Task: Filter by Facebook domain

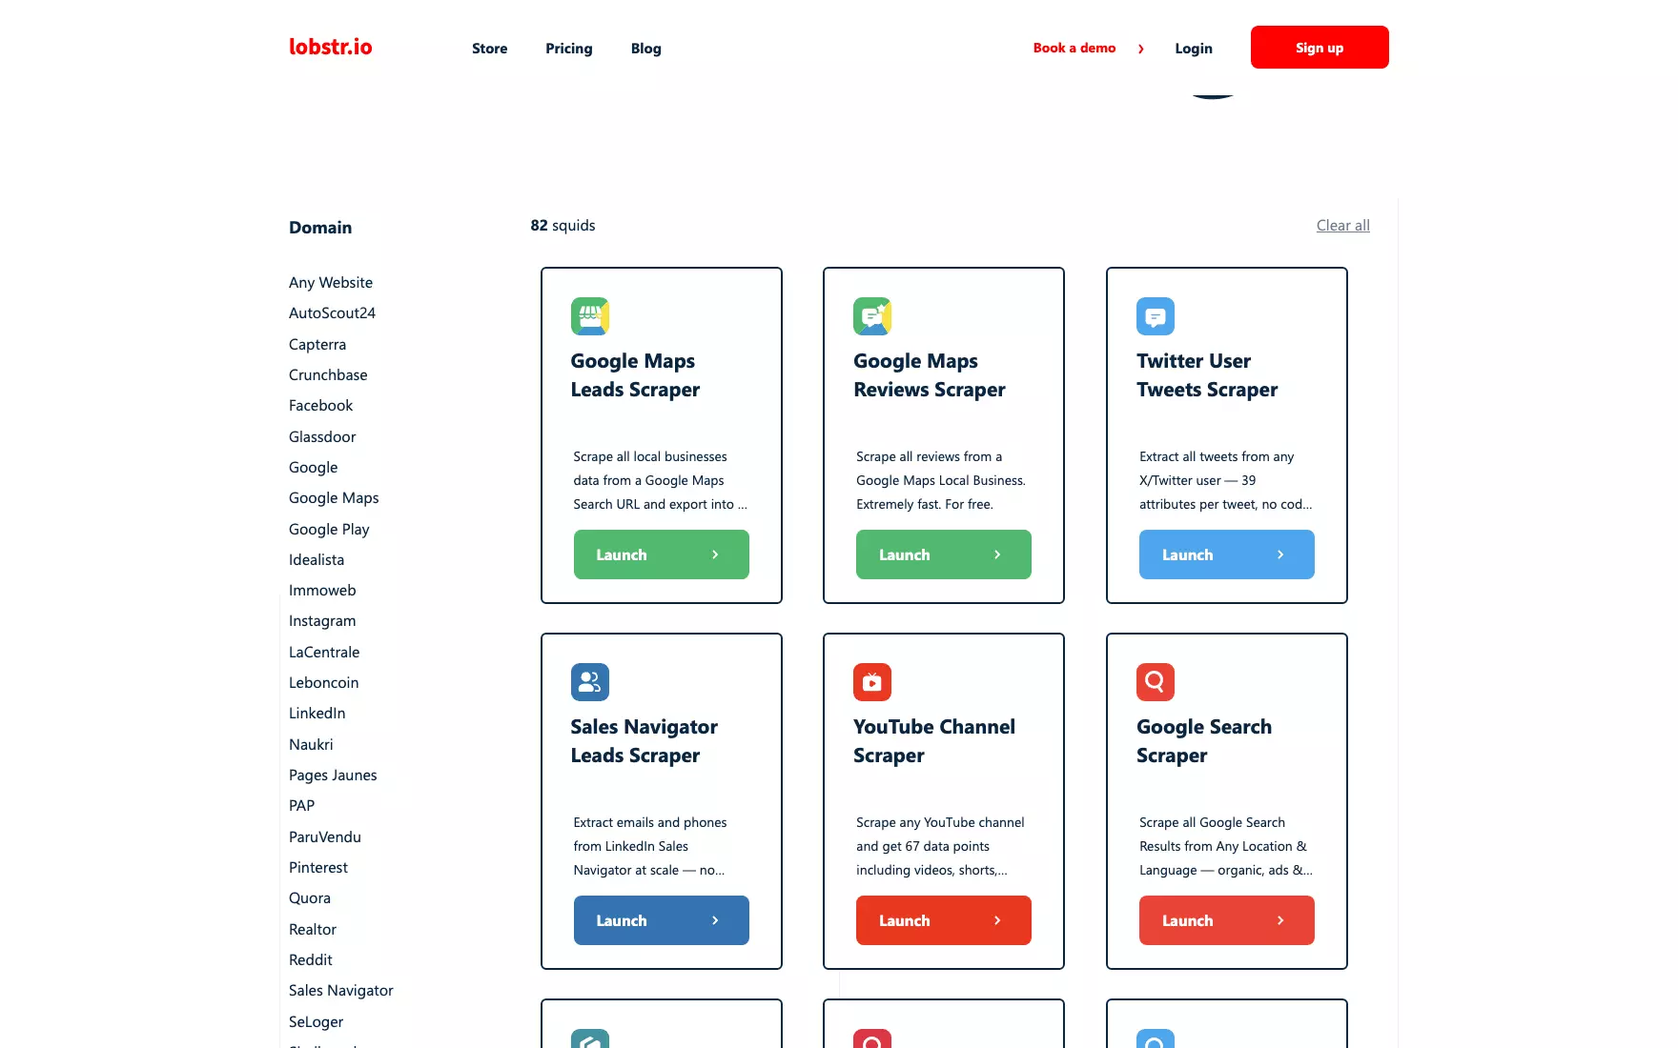Action: [x=320, y=406]
